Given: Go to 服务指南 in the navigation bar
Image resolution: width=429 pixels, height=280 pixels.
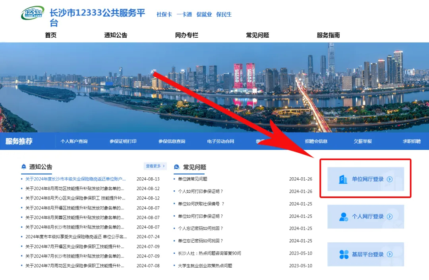Looking at the screenshot, I should pos(328,35).
